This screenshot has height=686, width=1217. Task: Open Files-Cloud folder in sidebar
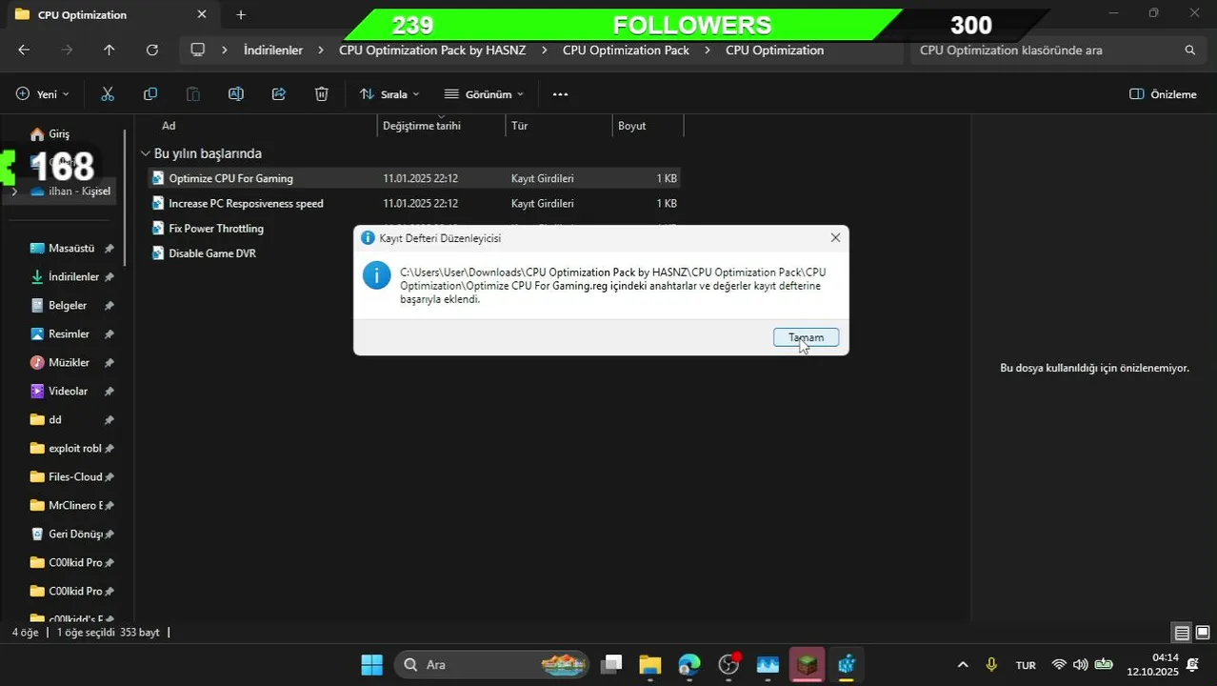coord(75,477)
